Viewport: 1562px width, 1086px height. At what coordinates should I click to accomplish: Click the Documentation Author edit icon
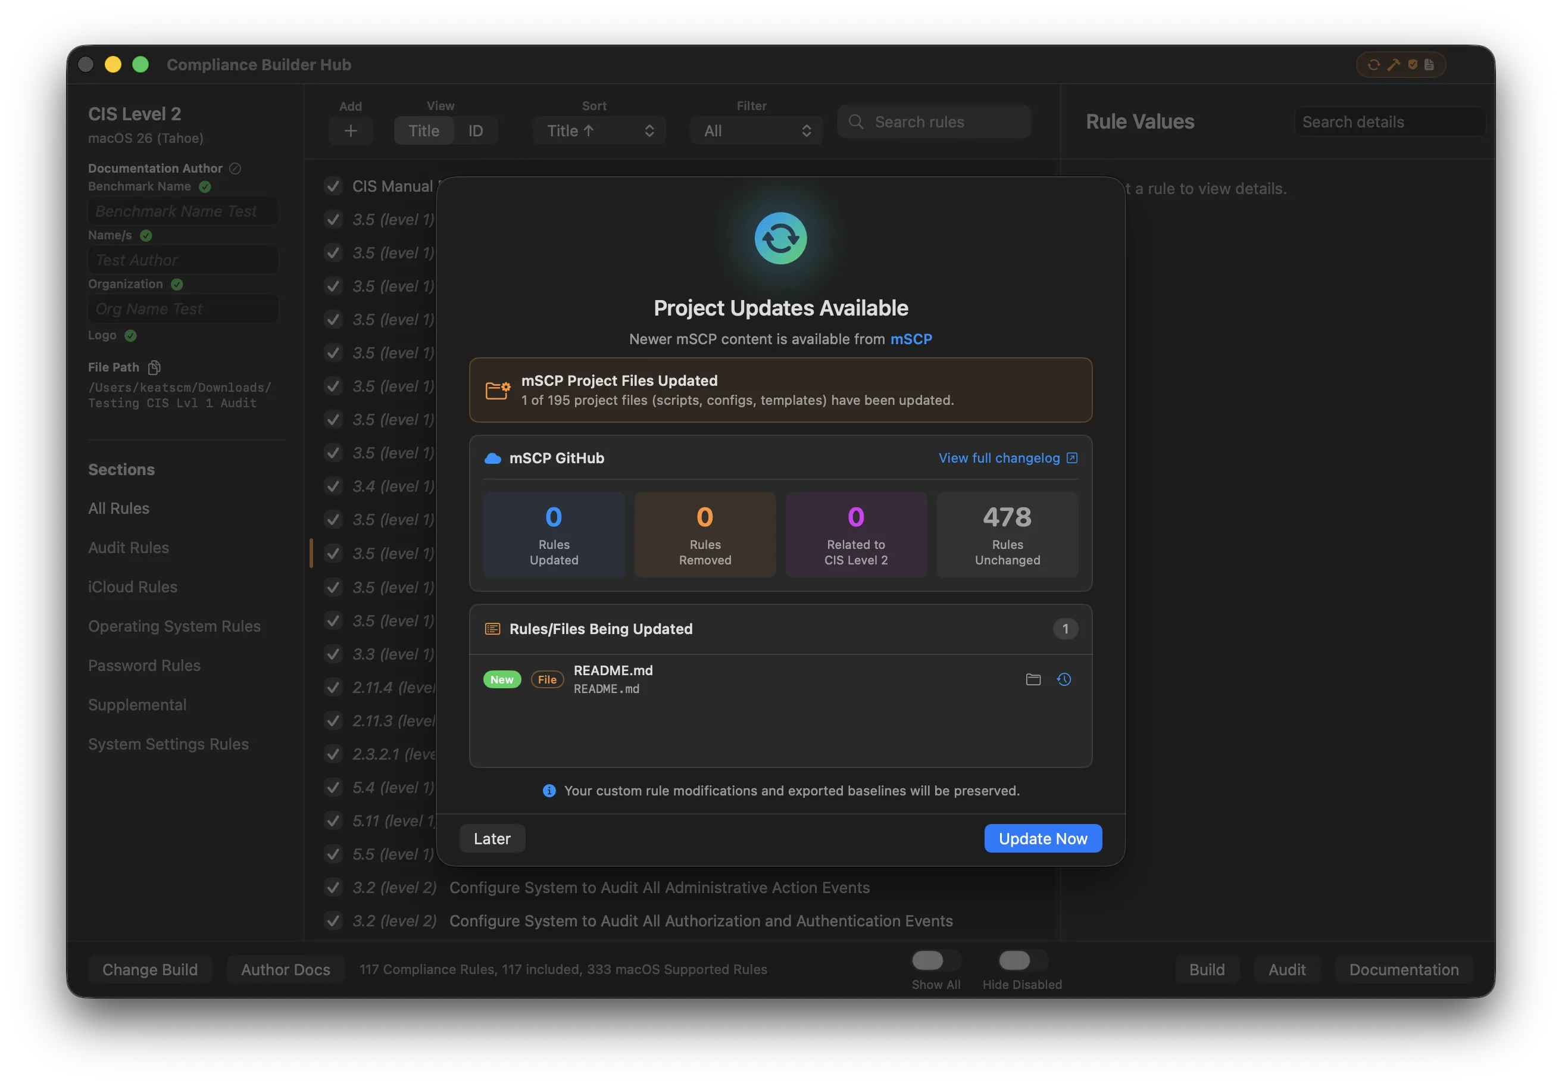[x=235, y=168]
